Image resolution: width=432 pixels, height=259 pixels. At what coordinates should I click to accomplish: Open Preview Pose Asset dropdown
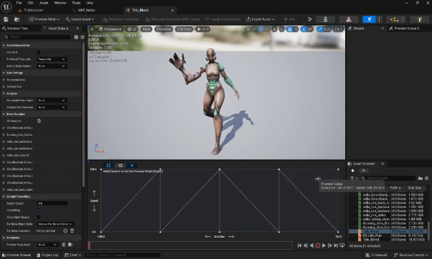(48, 245)
